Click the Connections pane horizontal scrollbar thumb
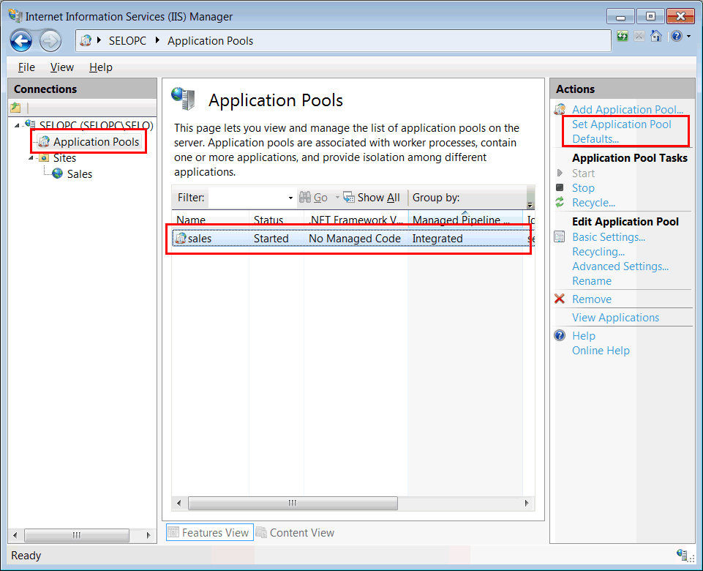 77,535
